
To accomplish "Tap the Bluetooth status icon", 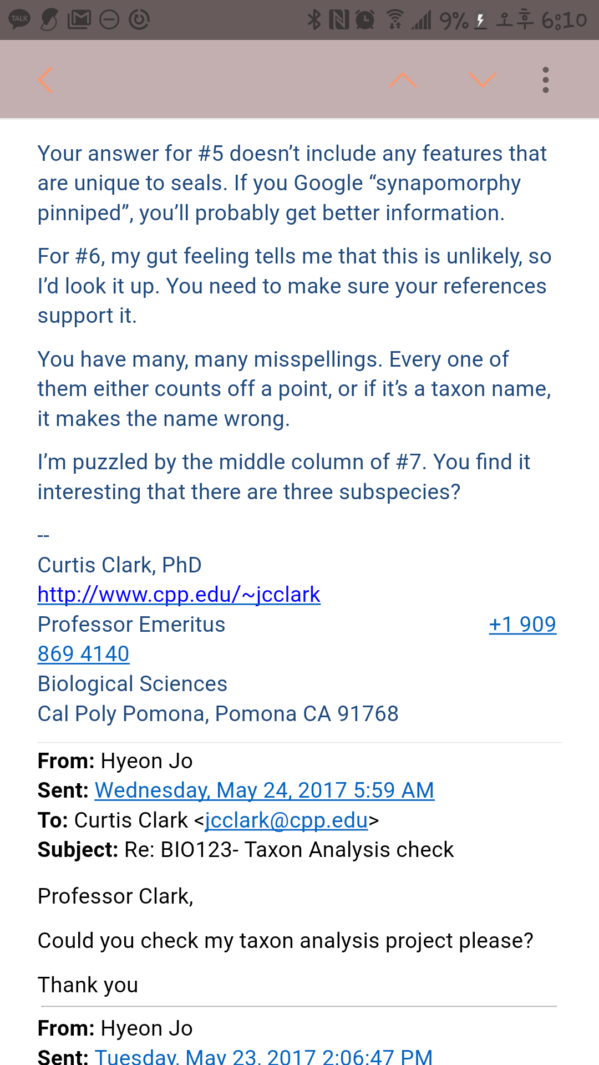I will (314, 20).
